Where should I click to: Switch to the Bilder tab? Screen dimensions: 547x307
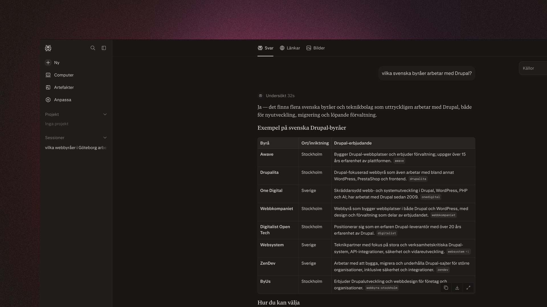pos(315,48)
